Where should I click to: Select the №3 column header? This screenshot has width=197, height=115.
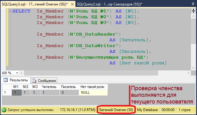pos(36,87)
